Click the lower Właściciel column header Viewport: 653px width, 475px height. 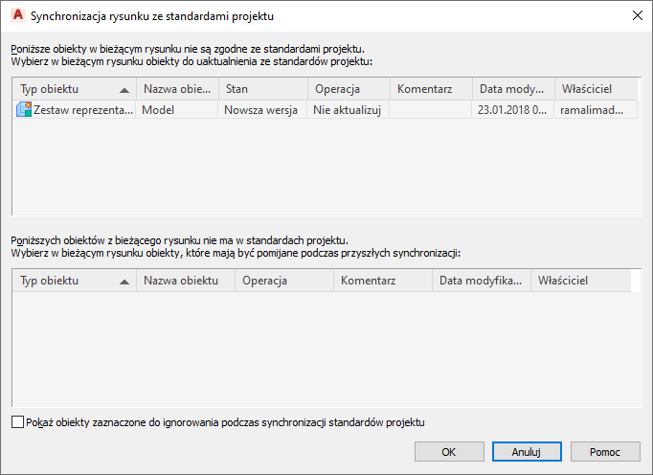pos(579,281)
